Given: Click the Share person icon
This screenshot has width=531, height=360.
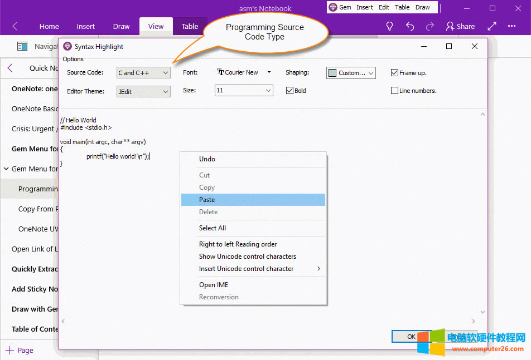Looking at the screenshot, I should click(x=450, y=26).
